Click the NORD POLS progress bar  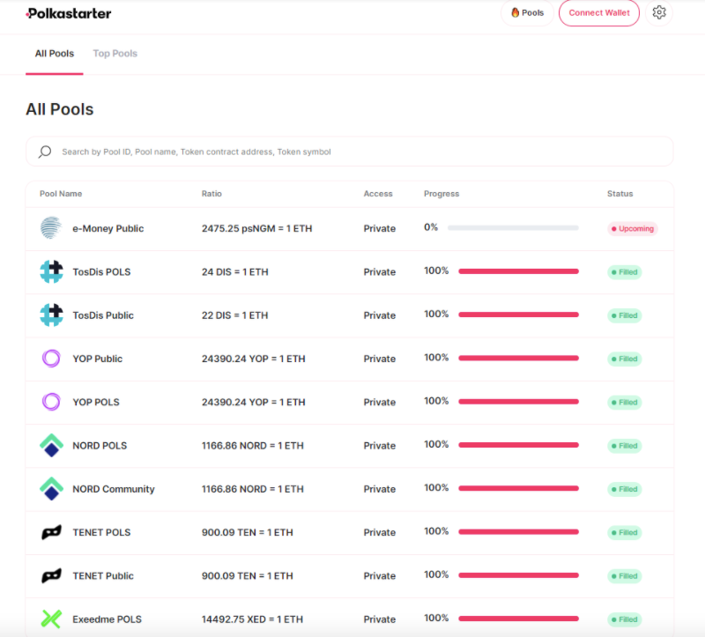pos(518,445)
